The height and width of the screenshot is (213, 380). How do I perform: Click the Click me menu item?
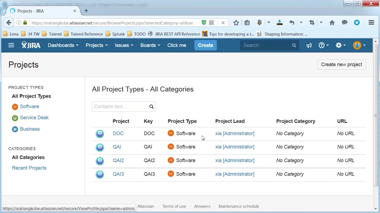(x=177, y=45)
